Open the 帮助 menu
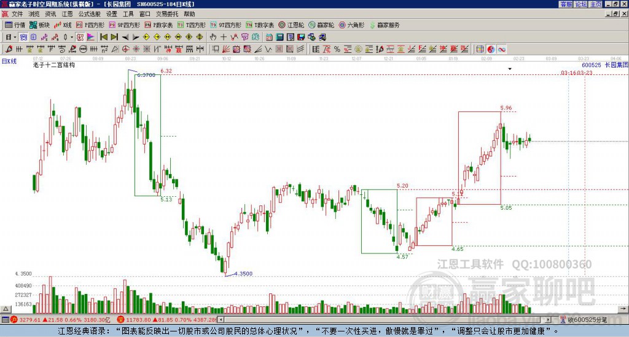Image resolution: width=629 pixels, height=337 pixels. 189,14
